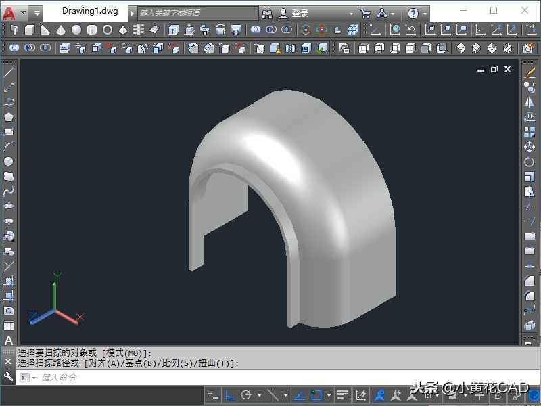Select the Line tool in left toolbar

pos(9,72)
